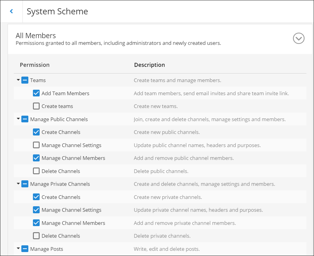Click description 'Create new private channels.'
The width and height of the screenshot is (314, 256).
(168, 197)
